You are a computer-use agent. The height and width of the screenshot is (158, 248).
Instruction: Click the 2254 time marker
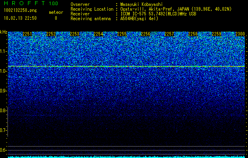[98, 34]
